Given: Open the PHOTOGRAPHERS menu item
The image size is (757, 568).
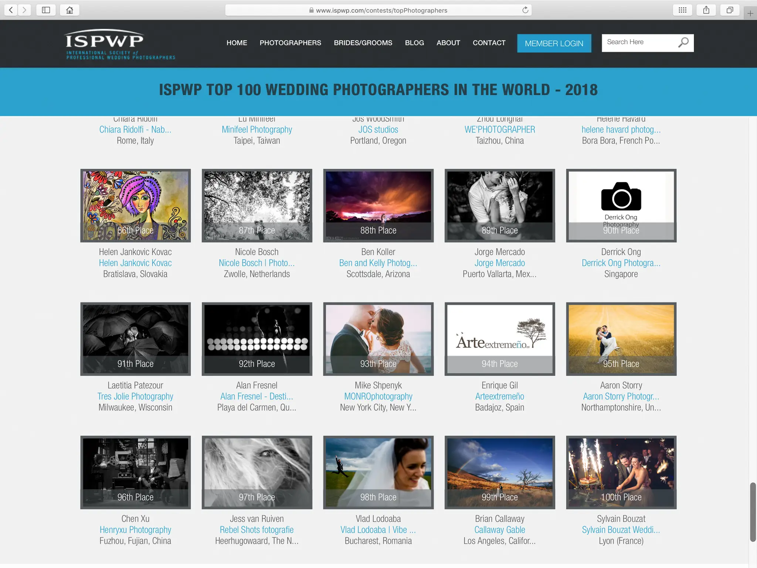Looking at the screenshot, I should click(290, 43).
